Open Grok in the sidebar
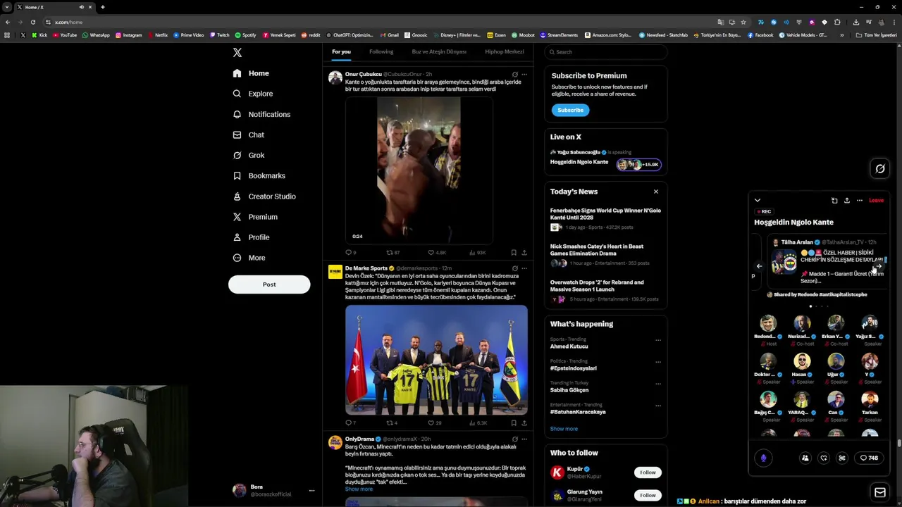 [x=248, y=155]
